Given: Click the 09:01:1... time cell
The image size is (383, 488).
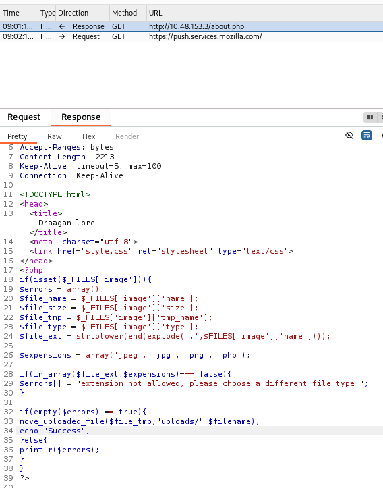Looking at the screenshot, I should (18, 26).
